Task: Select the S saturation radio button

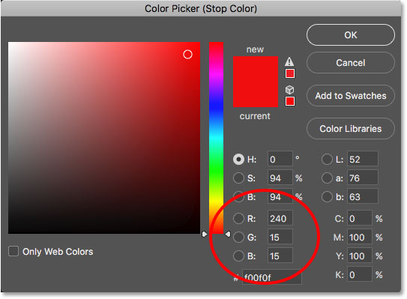Action: pos(238,178)
